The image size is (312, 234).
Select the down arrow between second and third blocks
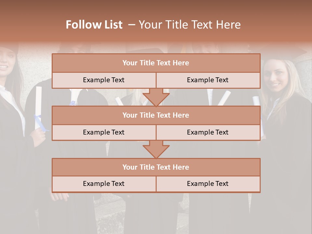(156, 149)
